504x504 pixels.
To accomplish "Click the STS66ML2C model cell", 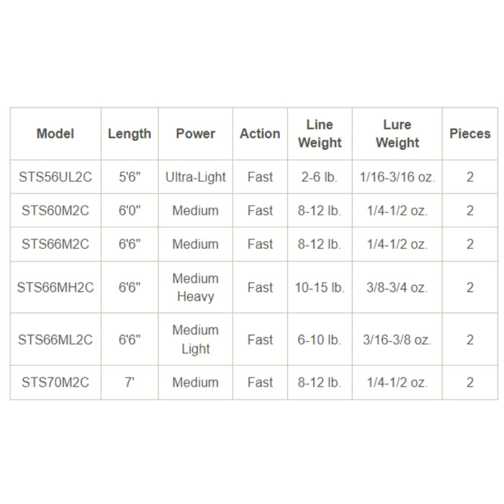I will point(55,340).
